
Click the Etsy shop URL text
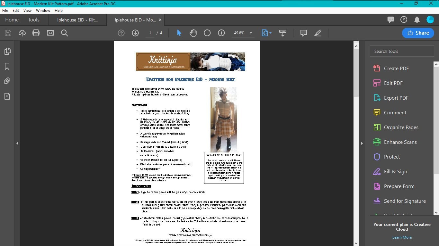point(190,235)
